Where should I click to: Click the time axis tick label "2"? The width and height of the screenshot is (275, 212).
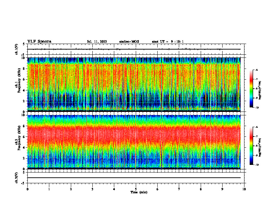click(71, 189)
